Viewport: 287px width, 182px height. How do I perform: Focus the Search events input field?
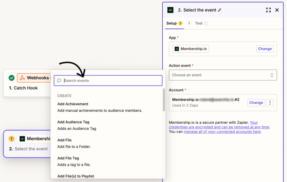click(x=108, y=81)
